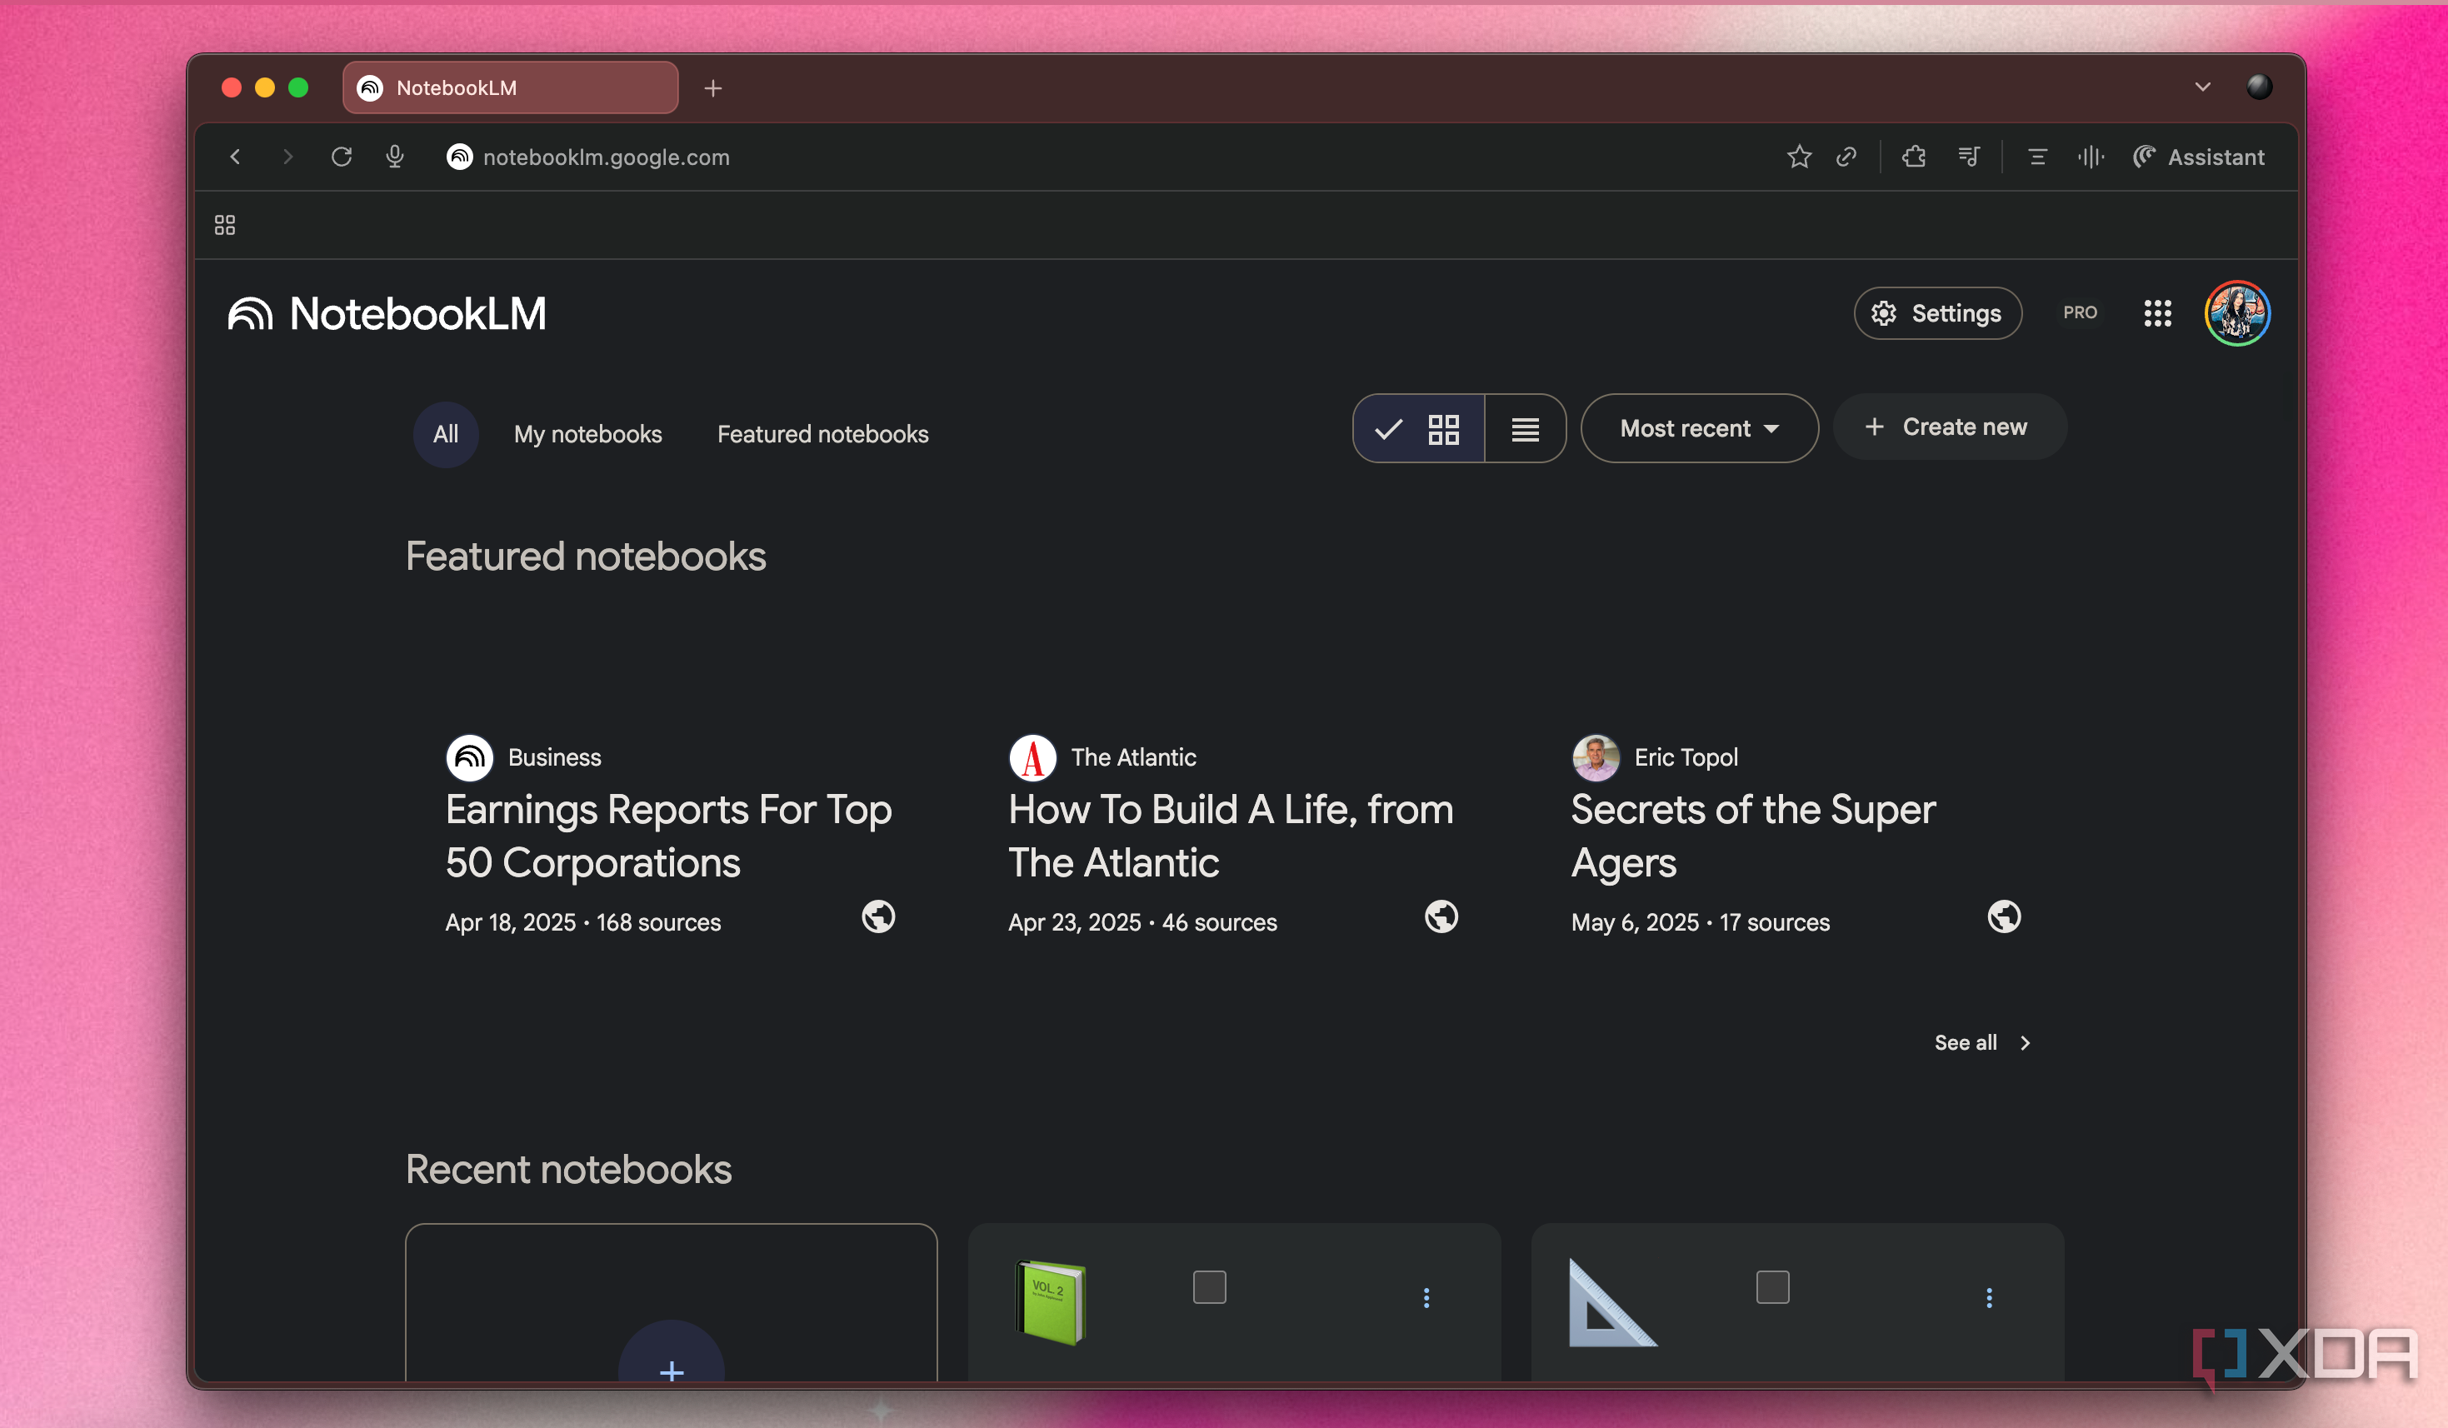Switch to grid view

[1418, 428]
